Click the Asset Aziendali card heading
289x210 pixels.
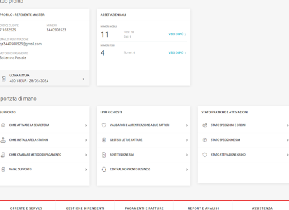pos(113,15)
